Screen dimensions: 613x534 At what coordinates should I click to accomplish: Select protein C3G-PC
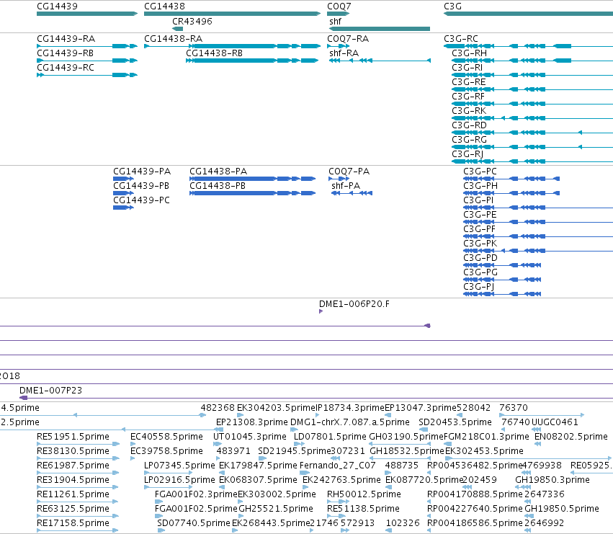[x=480, y=172]
